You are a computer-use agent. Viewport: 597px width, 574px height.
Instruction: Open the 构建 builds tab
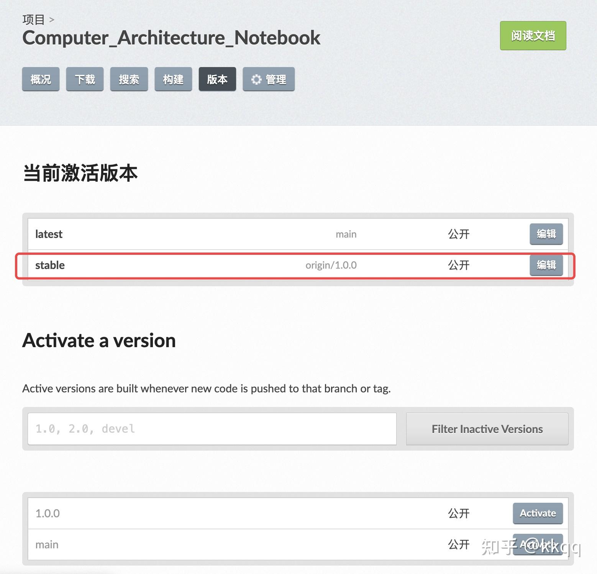(x=173, y=79)
